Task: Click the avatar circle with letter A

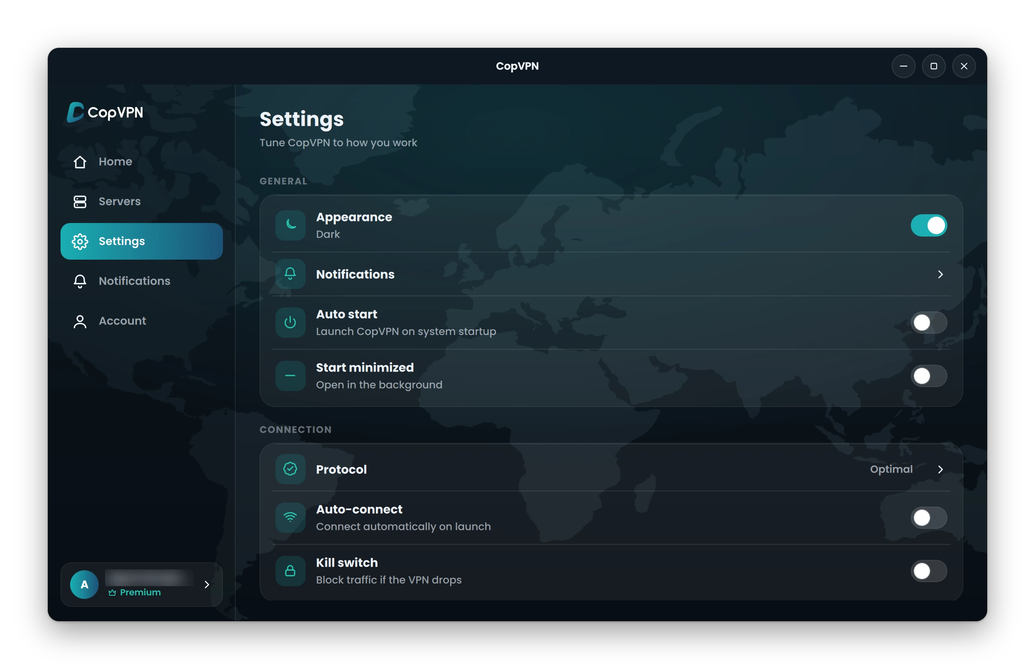Action: pyautogui.click(x=84, y=584)
